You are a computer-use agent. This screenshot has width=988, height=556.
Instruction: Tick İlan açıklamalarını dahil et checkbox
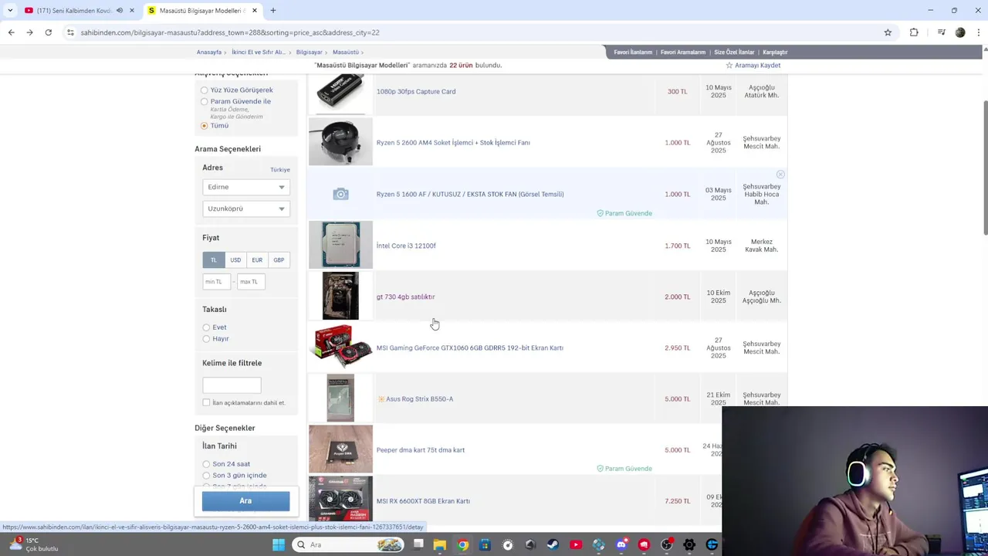(x=206, y=402)
